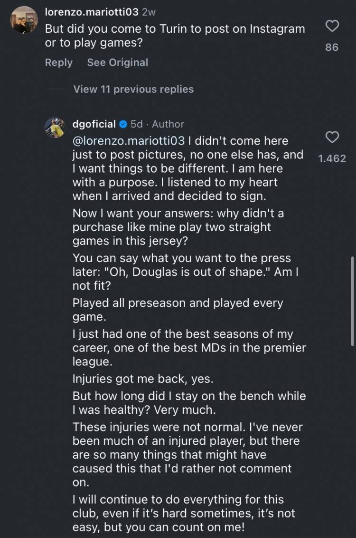Expand View 11 previous replies
356x538 pixels.
(x=133, y=89)
